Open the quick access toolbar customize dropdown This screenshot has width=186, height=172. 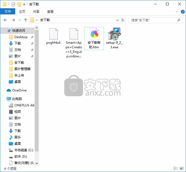pyautogui.click(x=24, y=5)
